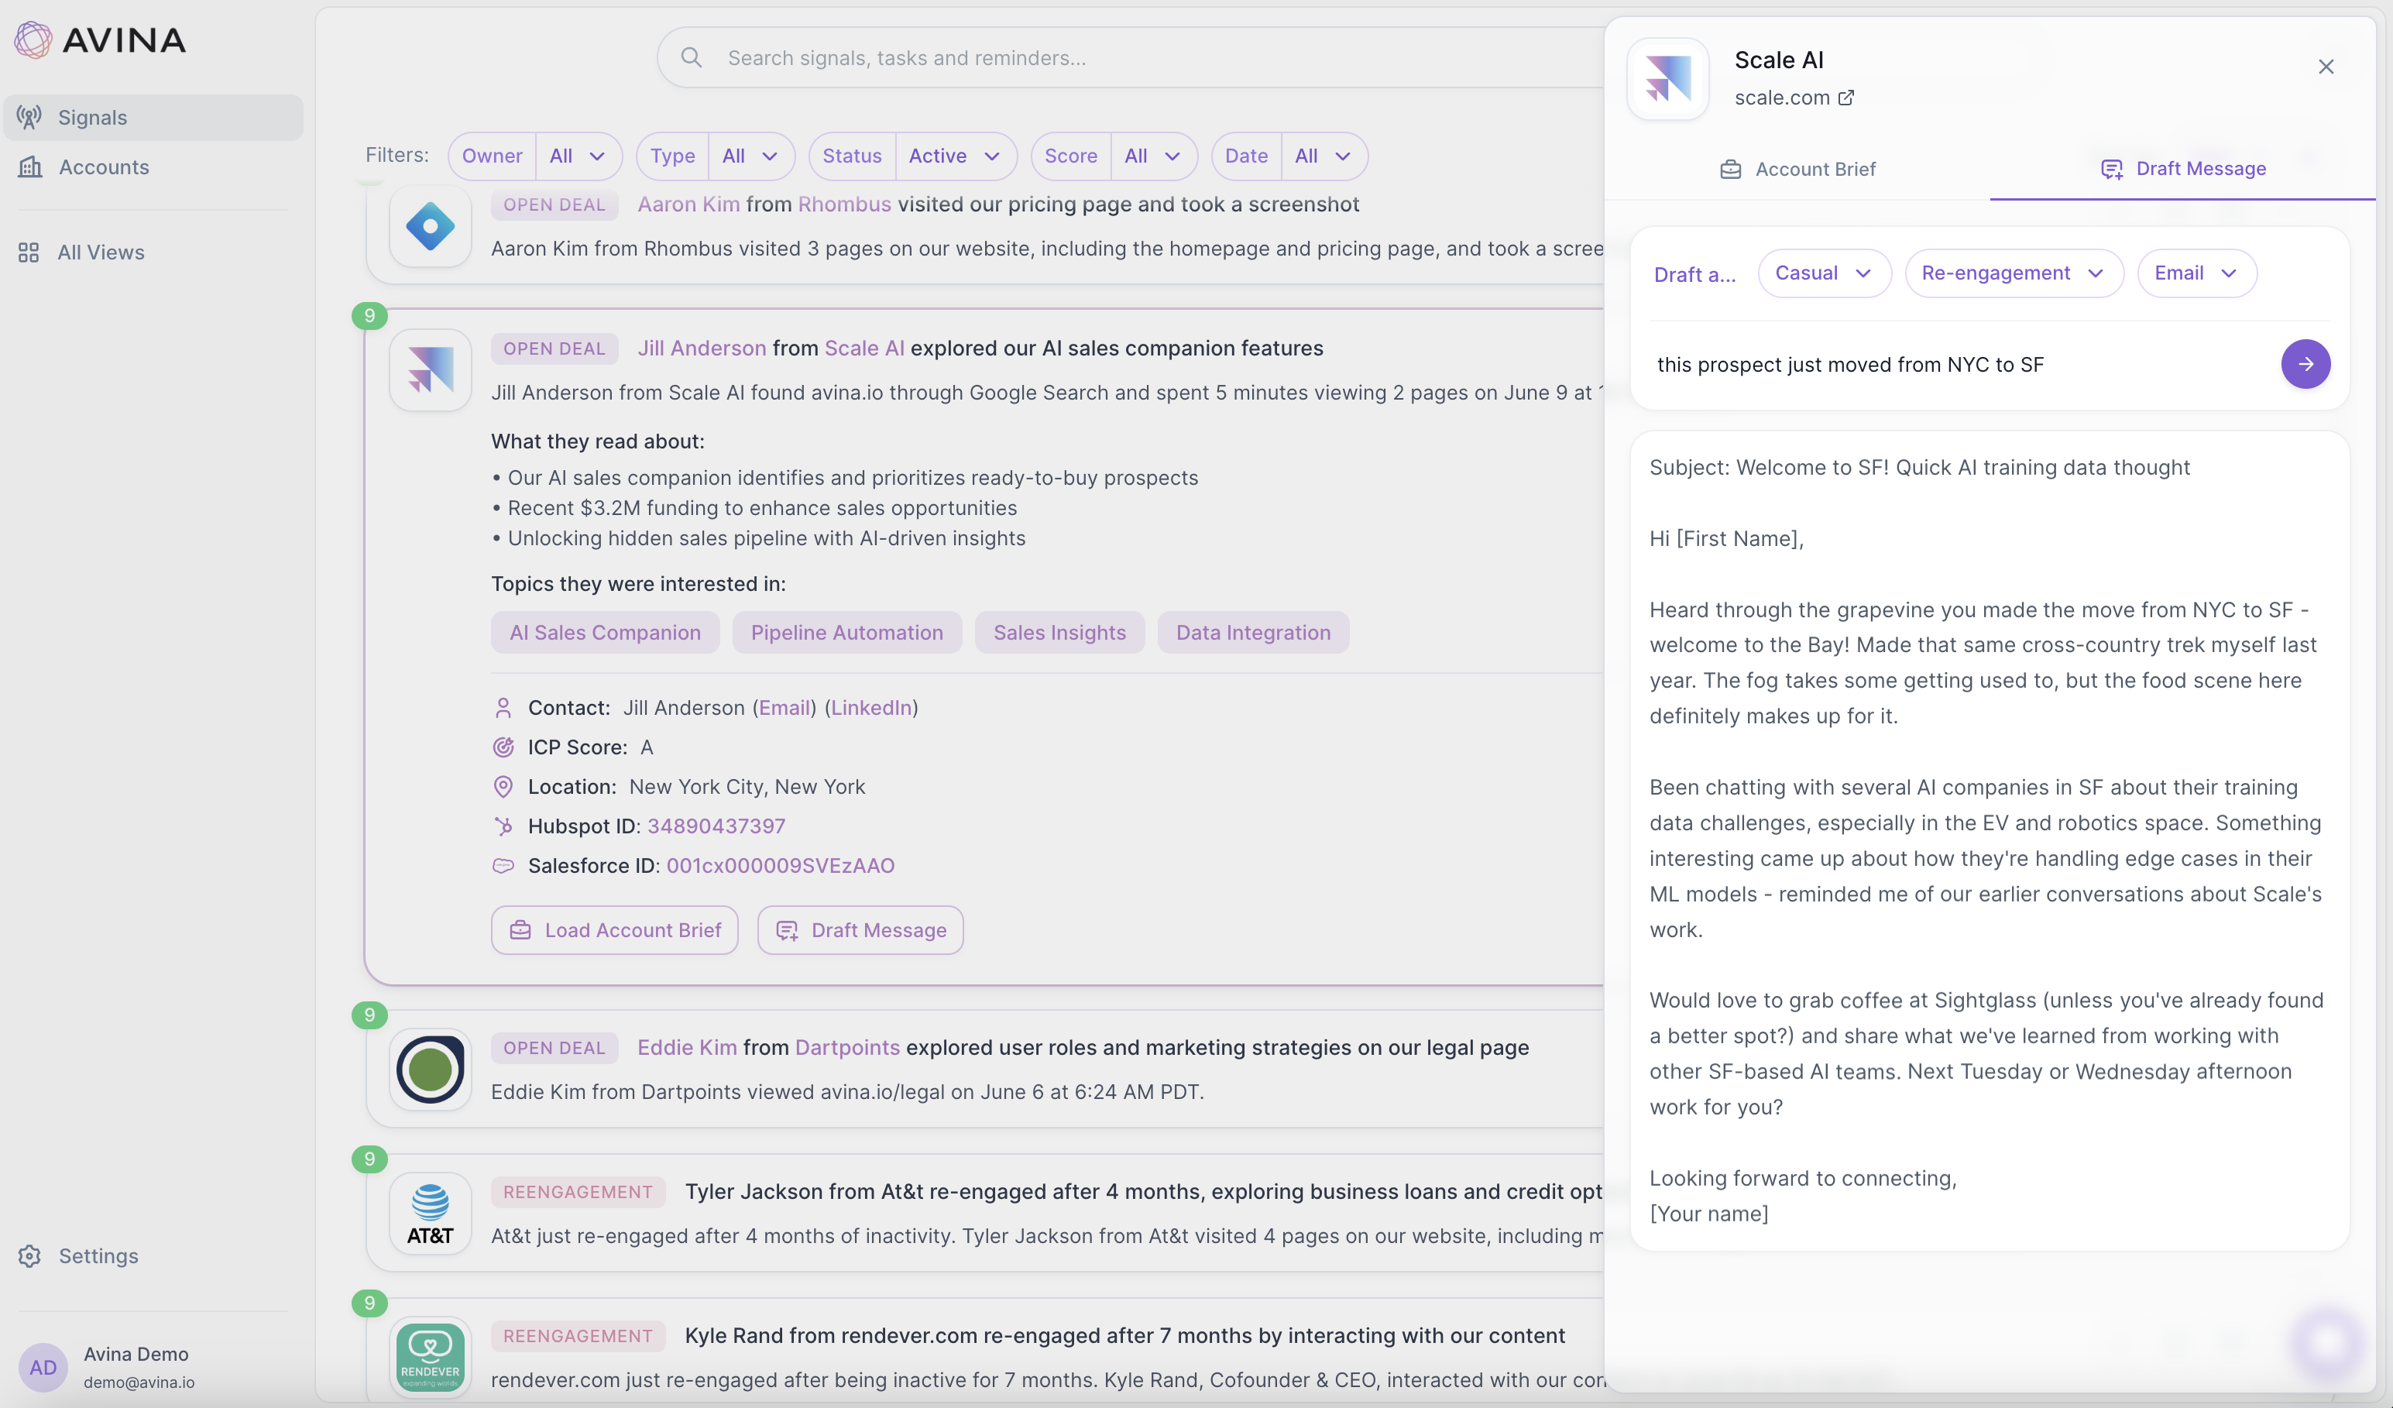Click OPEN DEAL badge on Jill Anderson signal
This screenshot has height=1408, width=2393.
pyautogui.click(x=554, y=349)
